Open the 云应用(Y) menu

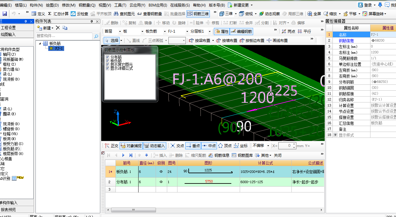pos(137,5)
